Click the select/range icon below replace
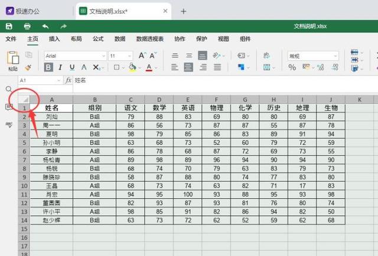The width and height of the screenshot is (378, 256). click(x=267, y=67)
